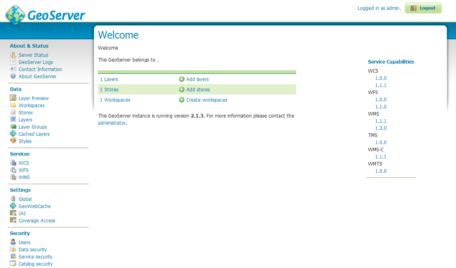Open WCS 1.0.0 capabilities link

pyautogui.click(x=381, y=78)
